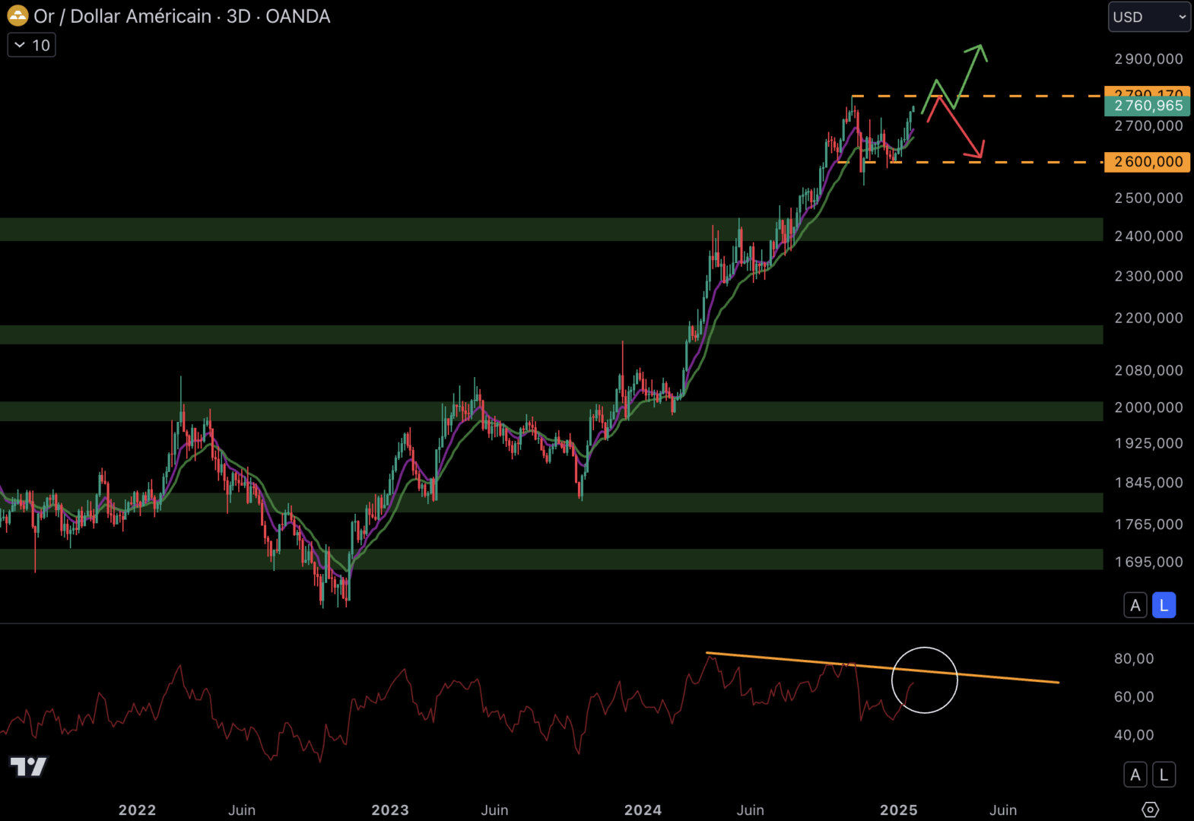Image resolution: width=1194 pixels, height=821 pixels.
Task: Toggle auto scale A on price pane
Action: pyautogui.click(x=1135, y=605)
